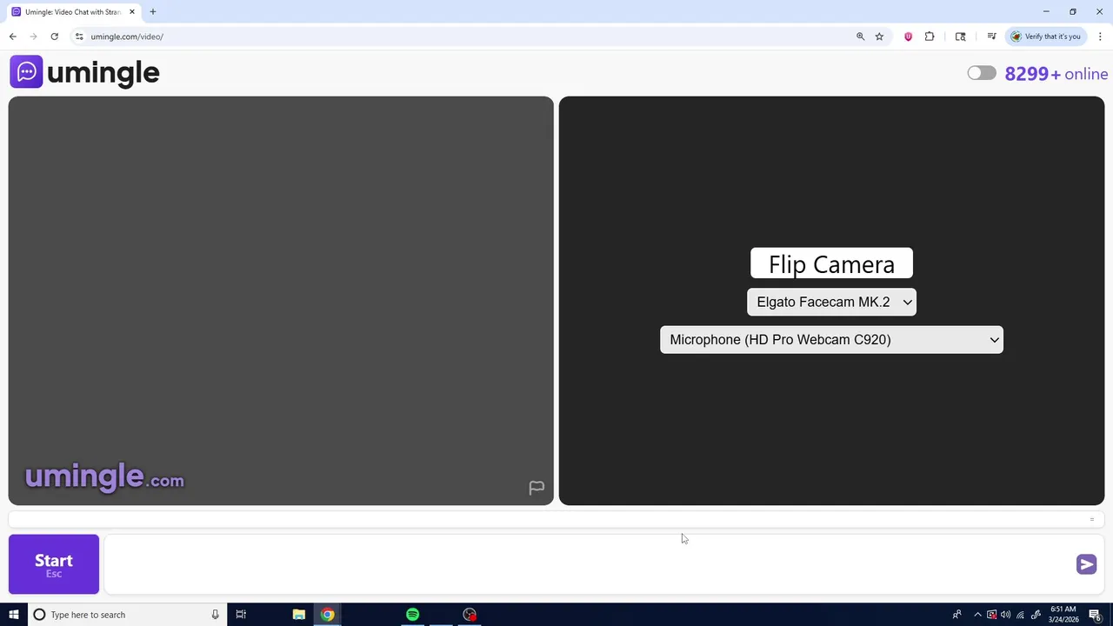Switch to Chrome on the taskbar
The height and width of the screenshot is (626, 1113).
(327, 615)
